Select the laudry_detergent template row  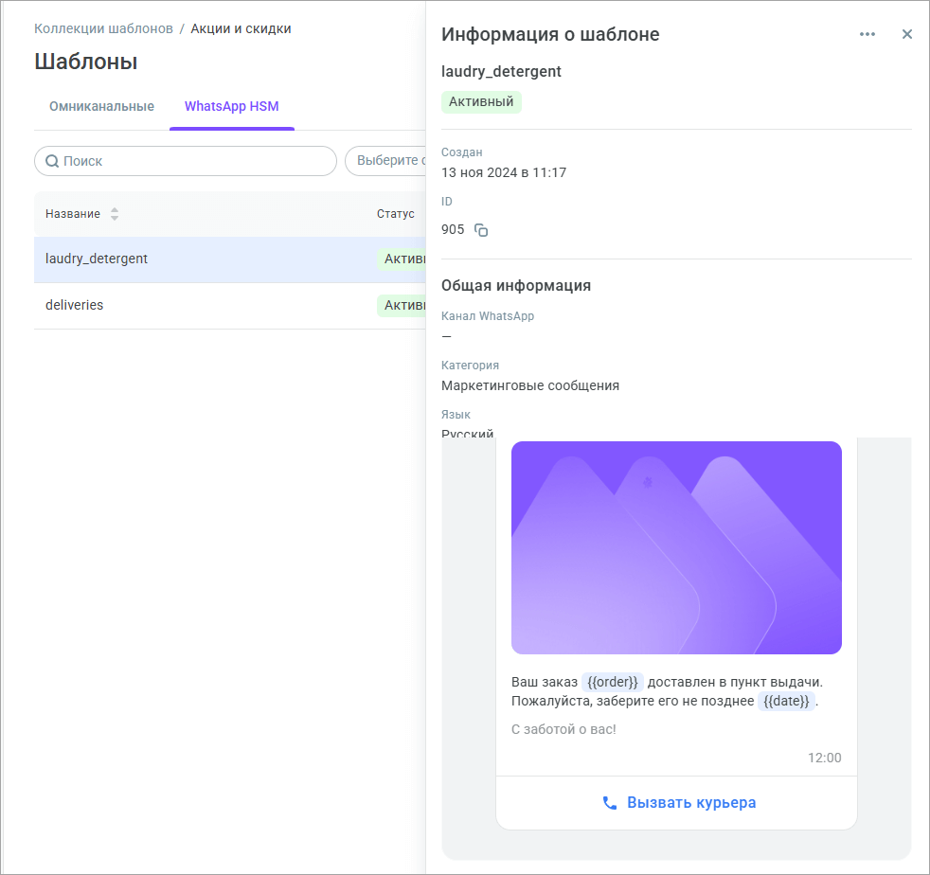coord(229,259)
